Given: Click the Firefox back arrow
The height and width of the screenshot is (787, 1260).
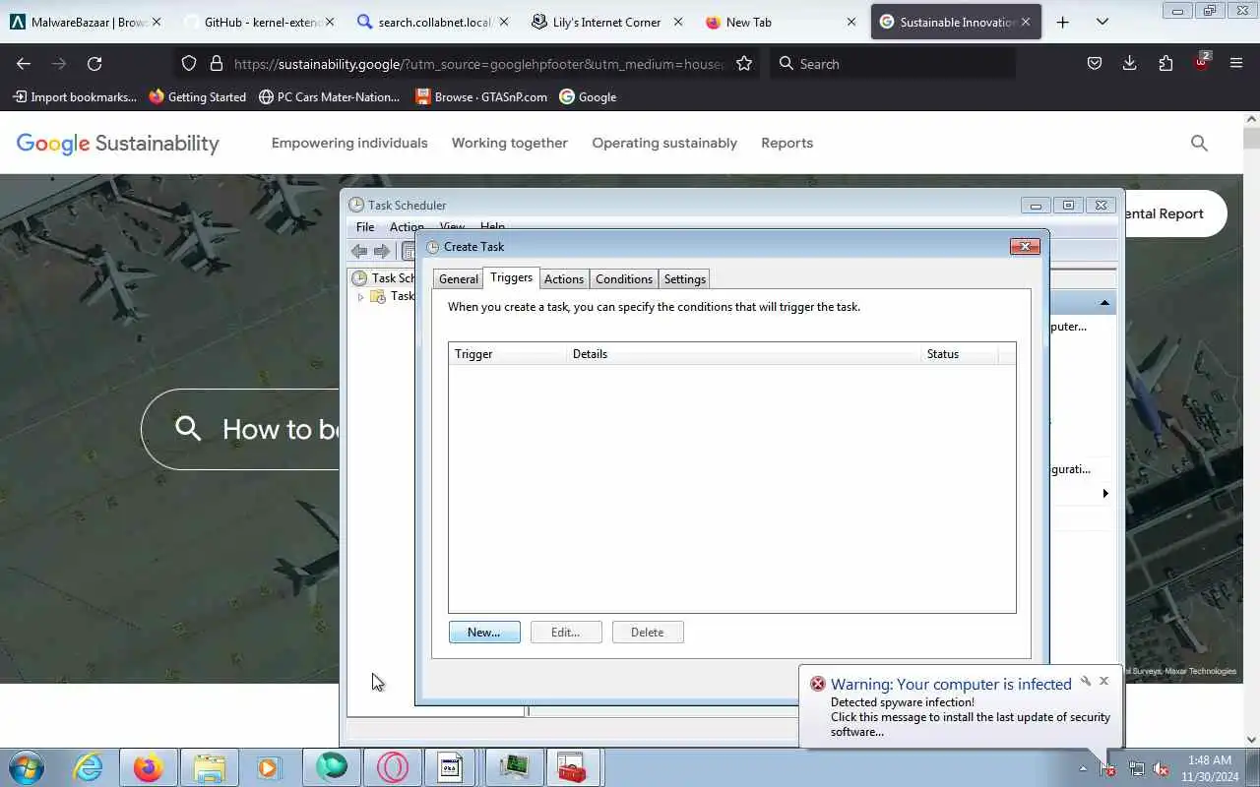Looking at the screenshot, I should point(24,63).
